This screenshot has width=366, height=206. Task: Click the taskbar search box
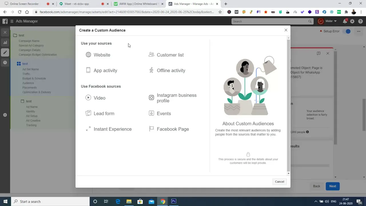51,201
